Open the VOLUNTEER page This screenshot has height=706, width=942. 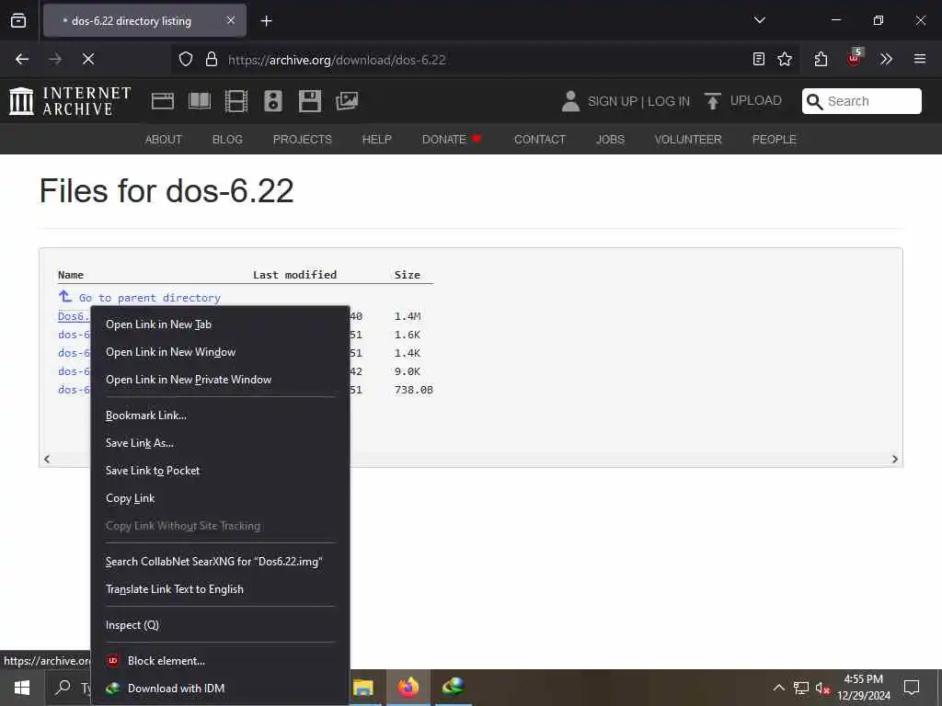pyautogui.click(x=688, y=140)
